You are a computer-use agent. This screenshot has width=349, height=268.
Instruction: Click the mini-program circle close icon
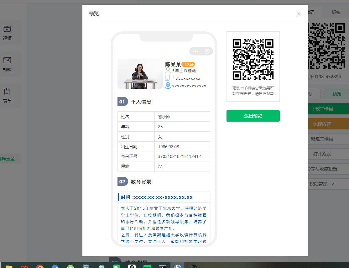pyautogui.click(x=207, y=51)
